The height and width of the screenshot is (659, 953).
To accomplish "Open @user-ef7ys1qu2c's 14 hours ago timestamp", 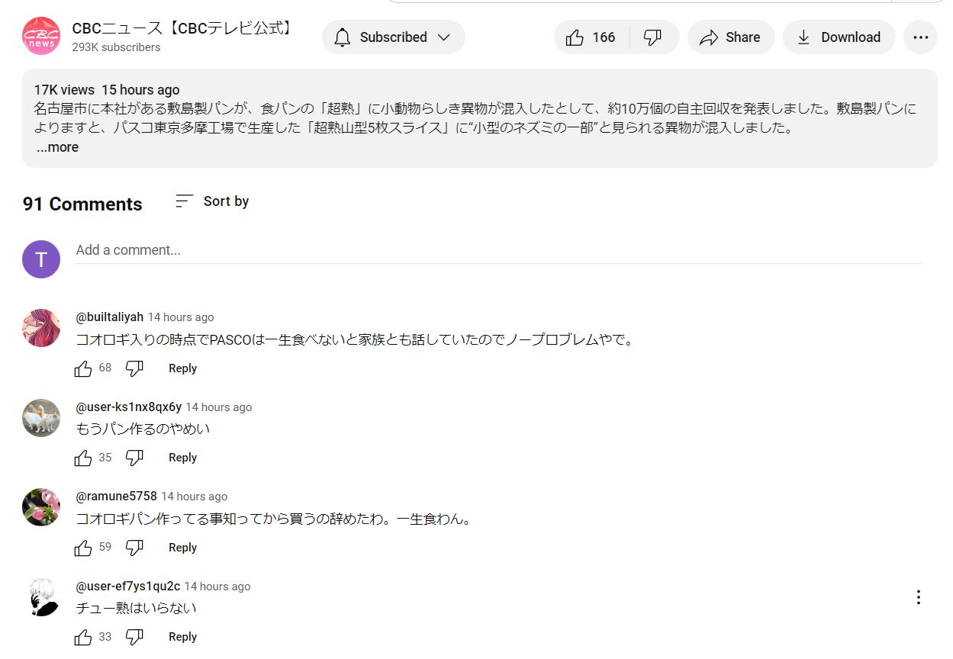I will (x=217, y=587).
